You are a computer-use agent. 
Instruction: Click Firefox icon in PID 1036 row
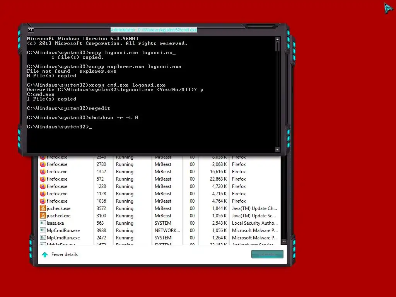point(43,201)
